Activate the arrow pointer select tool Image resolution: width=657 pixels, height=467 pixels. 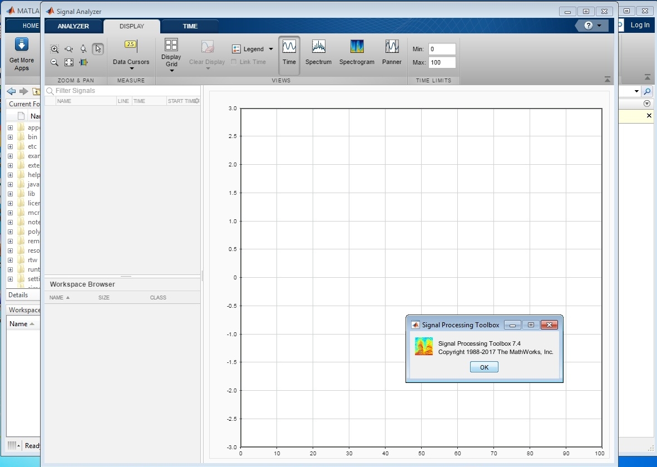(97, 49)
